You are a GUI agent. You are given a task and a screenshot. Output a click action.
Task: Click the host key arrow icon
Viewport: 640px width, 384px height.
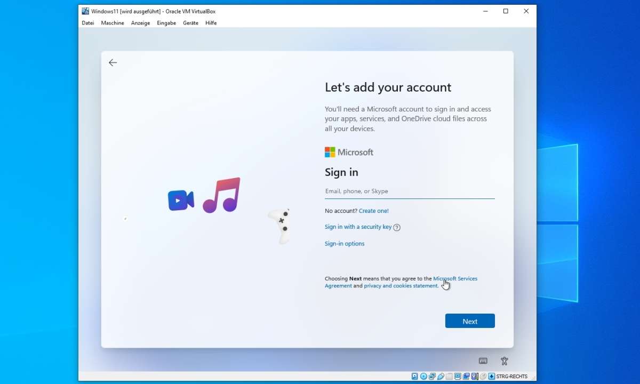click(491, 376)
